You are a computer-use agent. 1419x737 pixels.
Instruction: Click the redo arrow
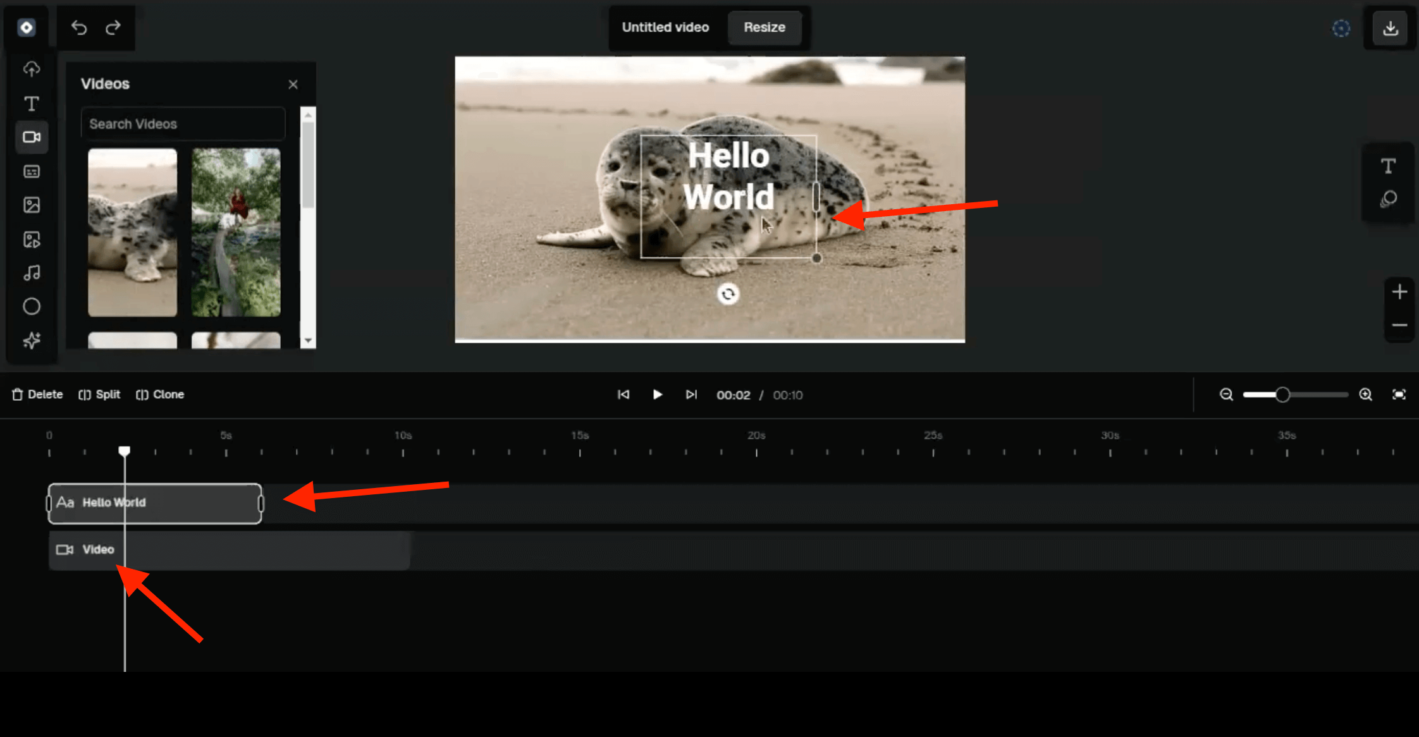tap(113, 28)
